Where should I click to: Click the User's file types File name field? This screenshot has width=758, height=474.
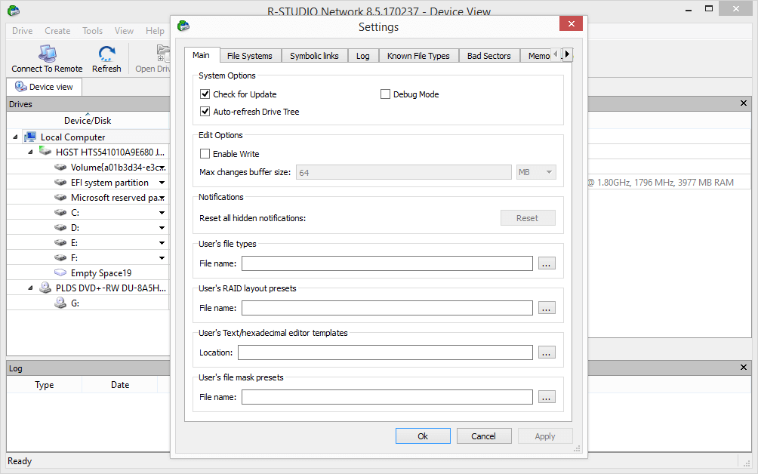coord(387,263)
